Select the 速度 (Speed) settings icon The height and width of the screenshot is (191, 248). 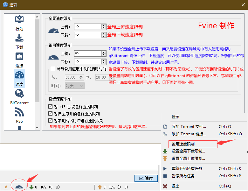pyautogui.click(x=19, y=75)
